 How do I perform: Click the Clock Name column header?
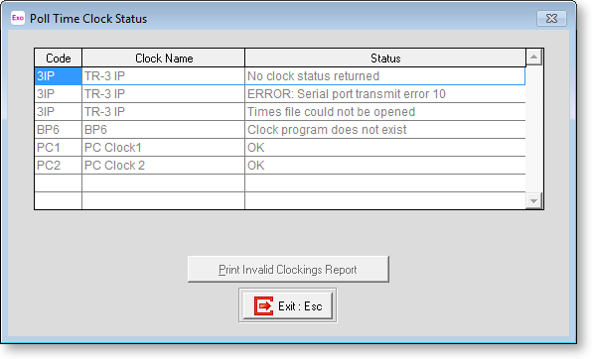[164, 59]
